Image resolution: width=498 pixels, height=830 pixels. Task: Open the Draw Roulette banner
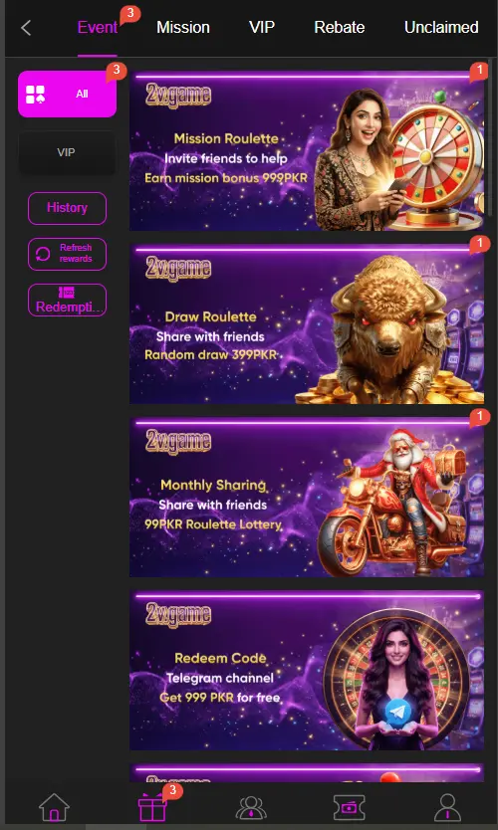coord(307,324)
